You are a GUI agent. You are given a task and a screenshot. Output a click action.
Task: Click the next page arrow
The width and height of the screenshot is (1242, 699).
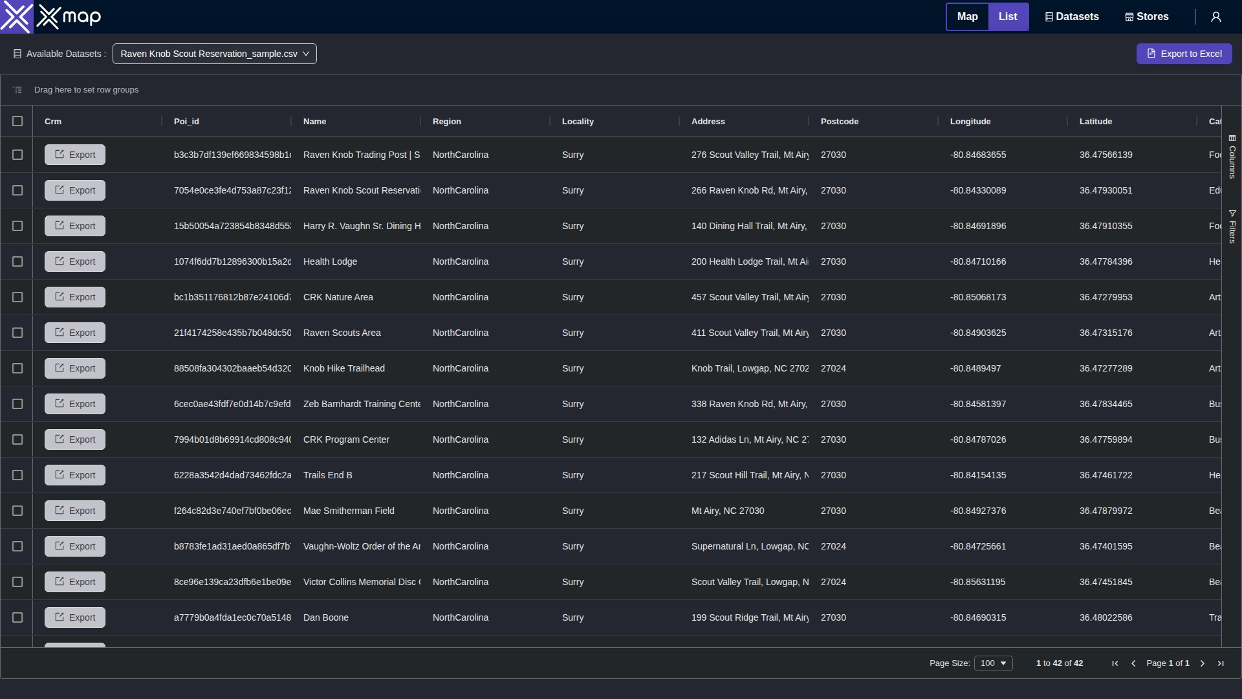1203,663
